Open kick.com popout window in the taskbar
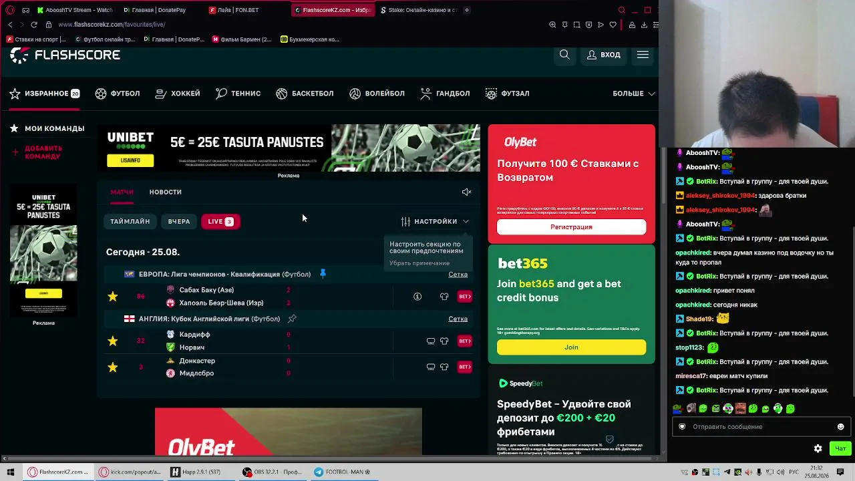This screenshot has width=855, height=481. (x=130, y=472)
